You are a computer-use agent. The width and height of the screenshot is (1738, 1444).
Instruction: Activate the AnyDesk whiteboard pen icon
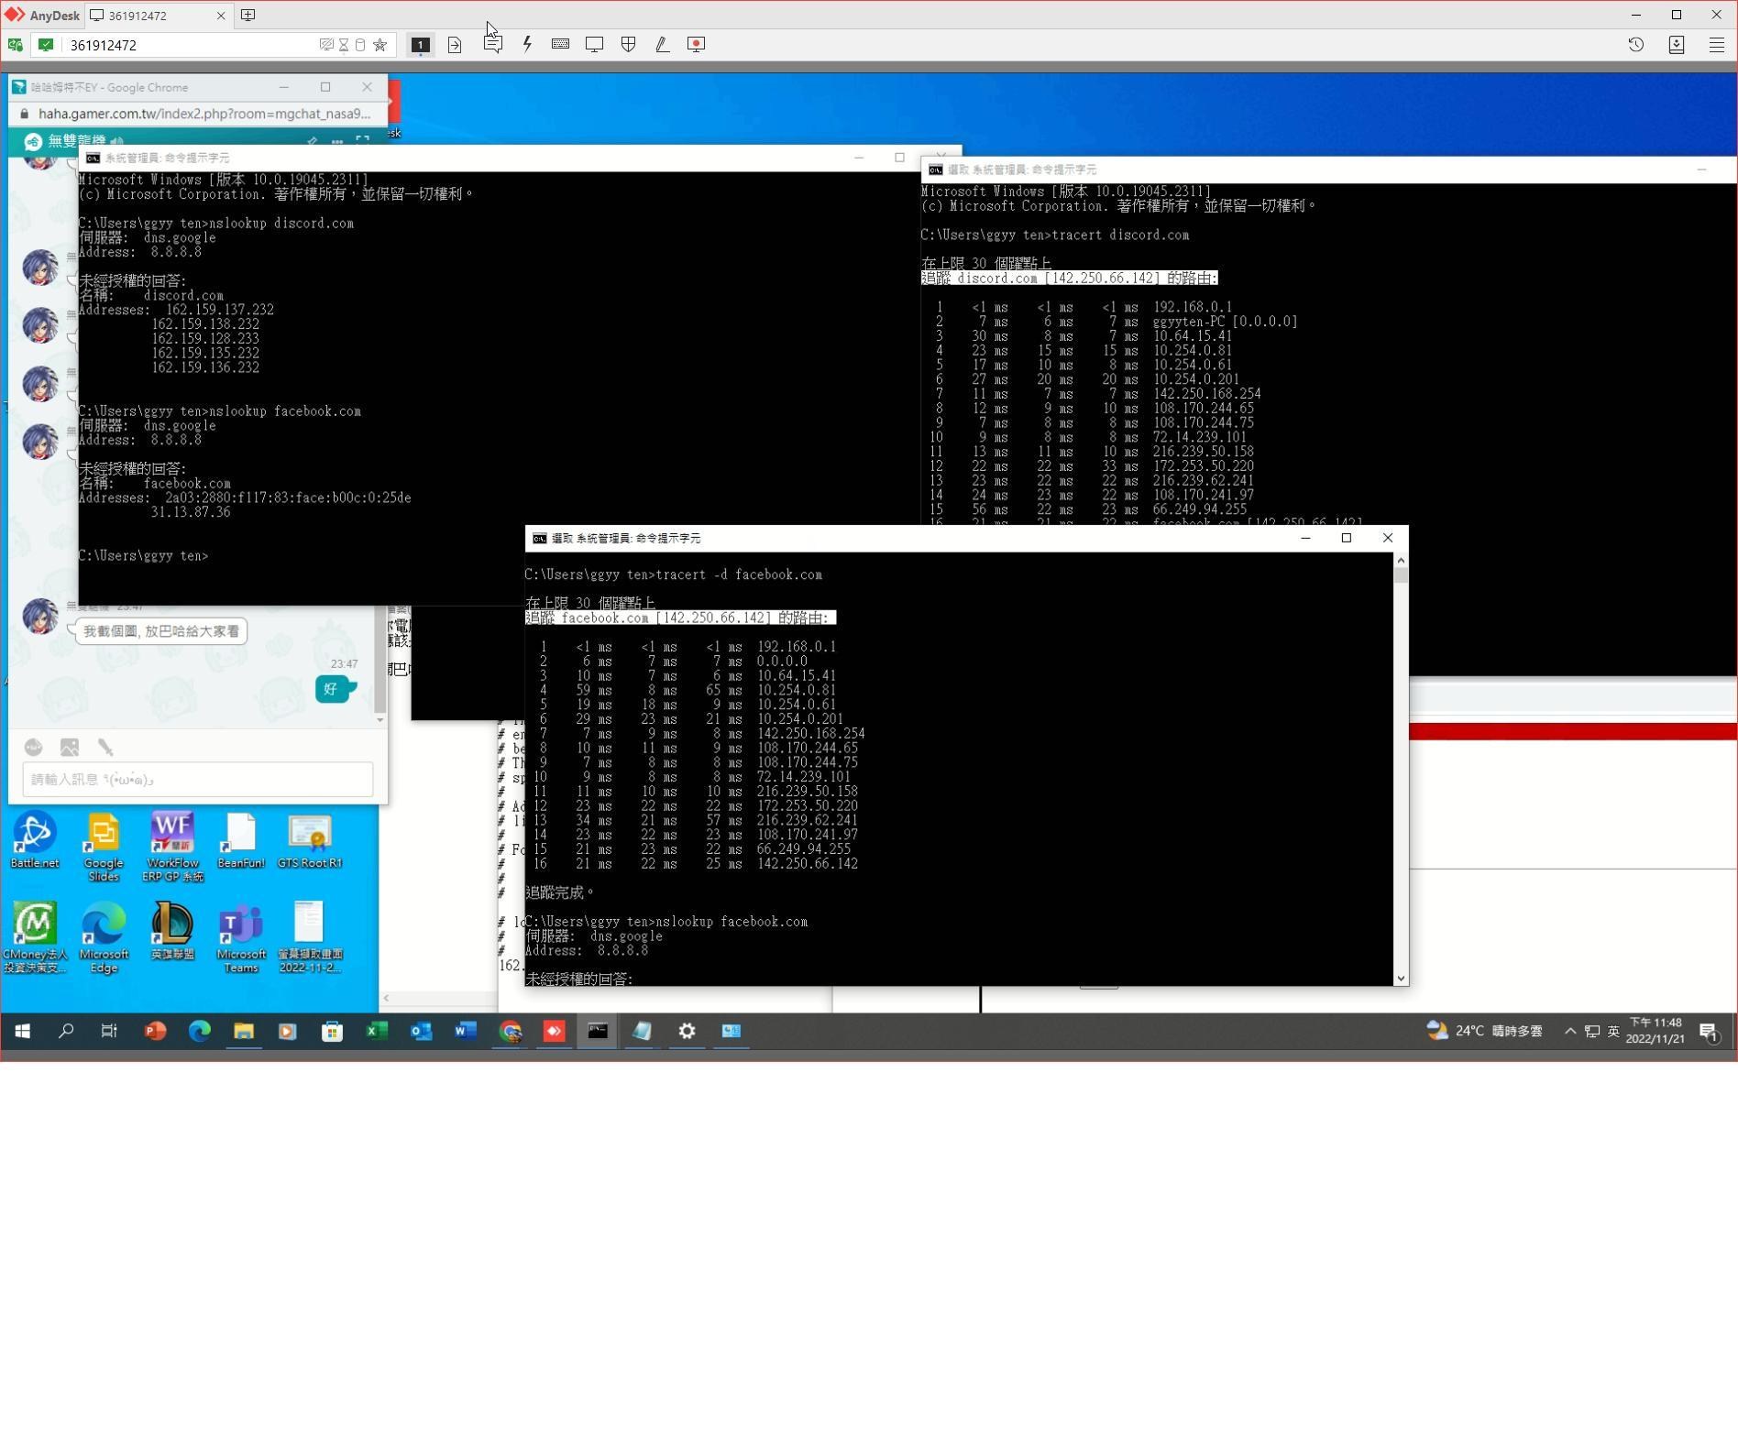(x=662, y=44)
